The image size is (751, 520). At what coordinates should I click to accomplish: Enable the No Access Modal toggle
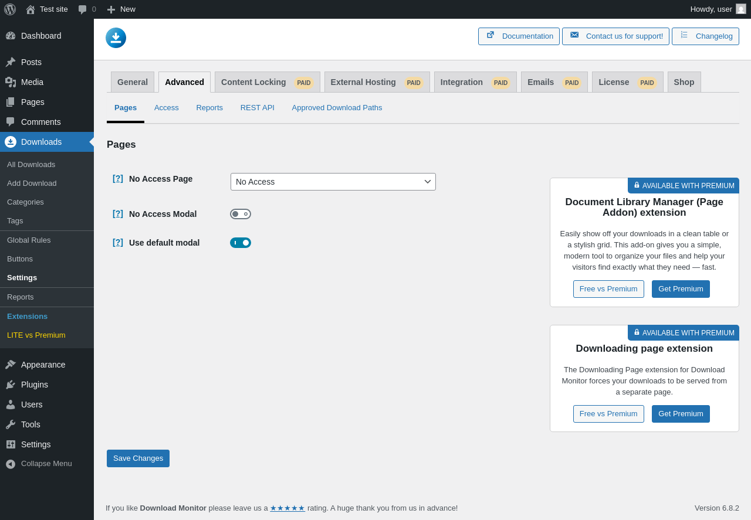(x=241, y=214)
